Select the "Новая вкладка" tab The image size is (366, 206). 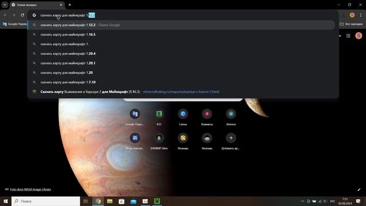pyautogui.click(x=37, y=5)
